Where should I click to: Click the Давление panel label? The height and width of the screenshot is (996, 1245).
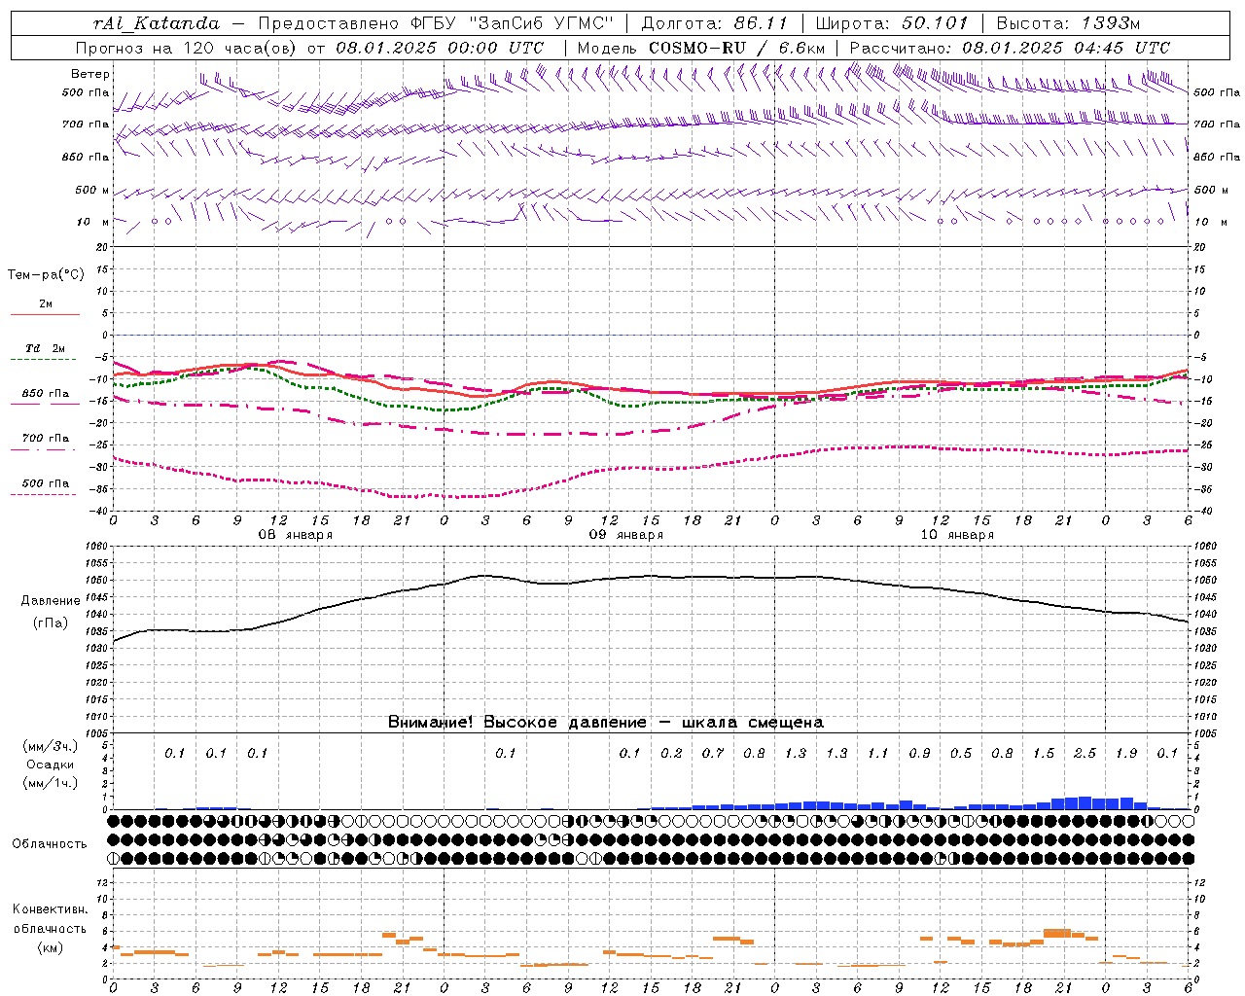51,600
